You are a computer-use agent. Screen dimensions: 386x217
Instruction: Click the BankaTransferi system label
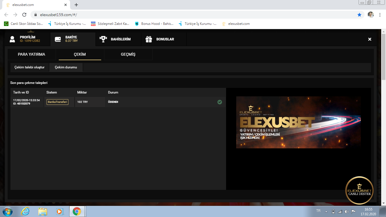(x=57, y=102)
